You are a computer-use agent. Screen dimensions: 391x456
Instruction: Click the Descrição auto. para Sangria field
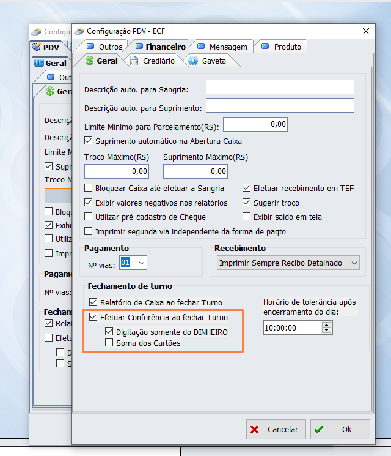280,88
